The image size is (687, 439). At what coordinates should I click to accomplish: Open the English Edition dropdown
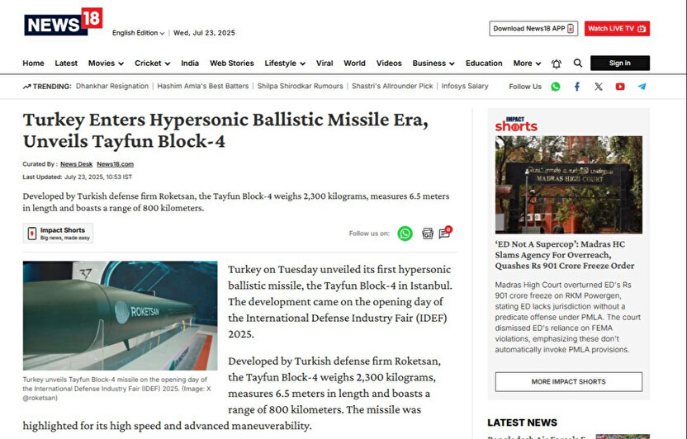(139, 33)
